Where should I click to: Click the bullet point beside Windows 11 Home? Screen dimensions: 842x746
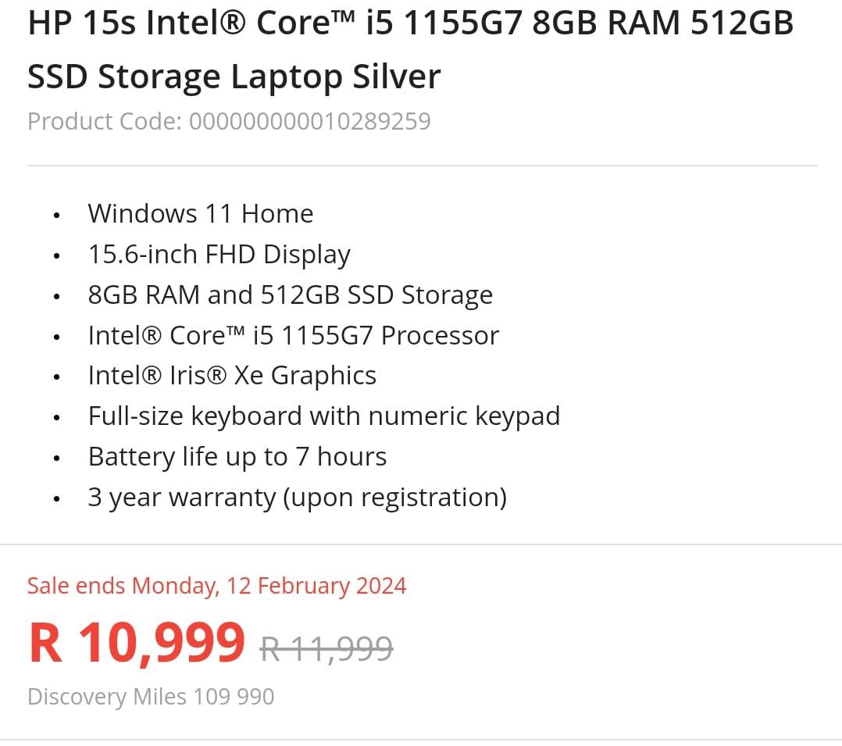pos(56,215)
